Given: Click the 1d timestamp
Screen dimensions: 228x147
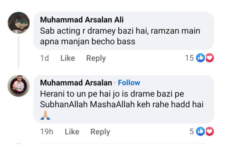Looking at the screenshot, I should click(44, 58).
